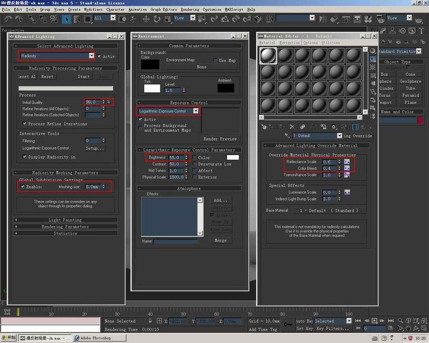Open the Material Editor Utilities menu

pyautogui.click(x=331, y=43)
